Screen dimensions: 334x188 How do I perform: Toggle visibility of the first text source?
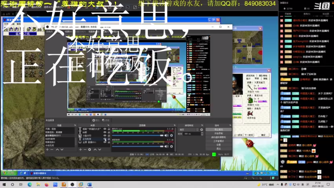pos(105,129)
